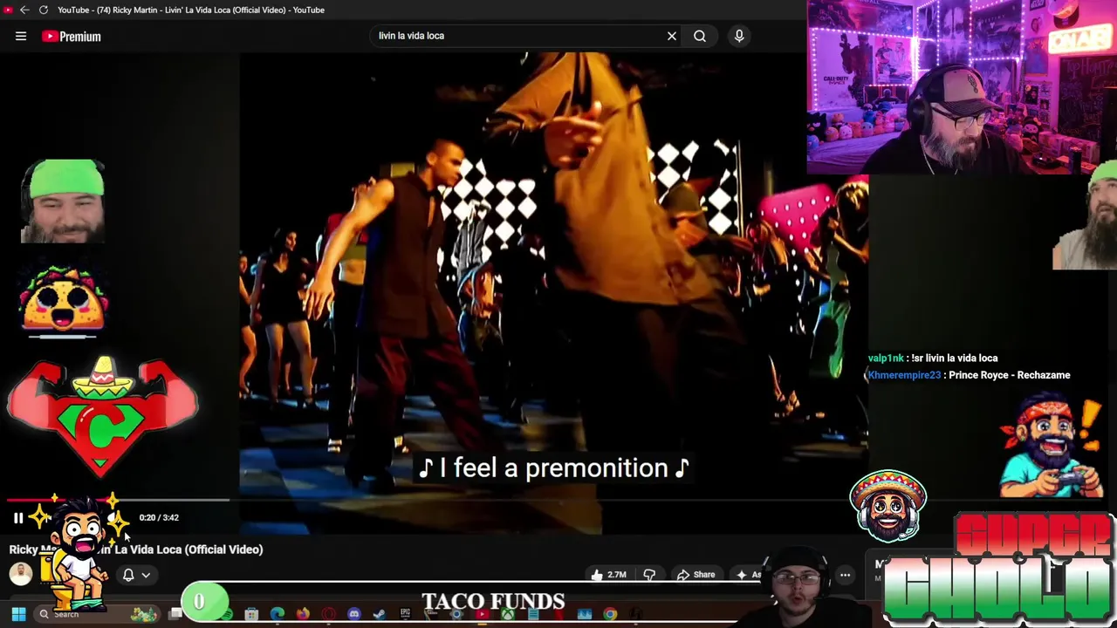The width and height of the screenshot is (1117, 628).
Task: Click the taskbar Search box
Action: [x=96, y=614]
